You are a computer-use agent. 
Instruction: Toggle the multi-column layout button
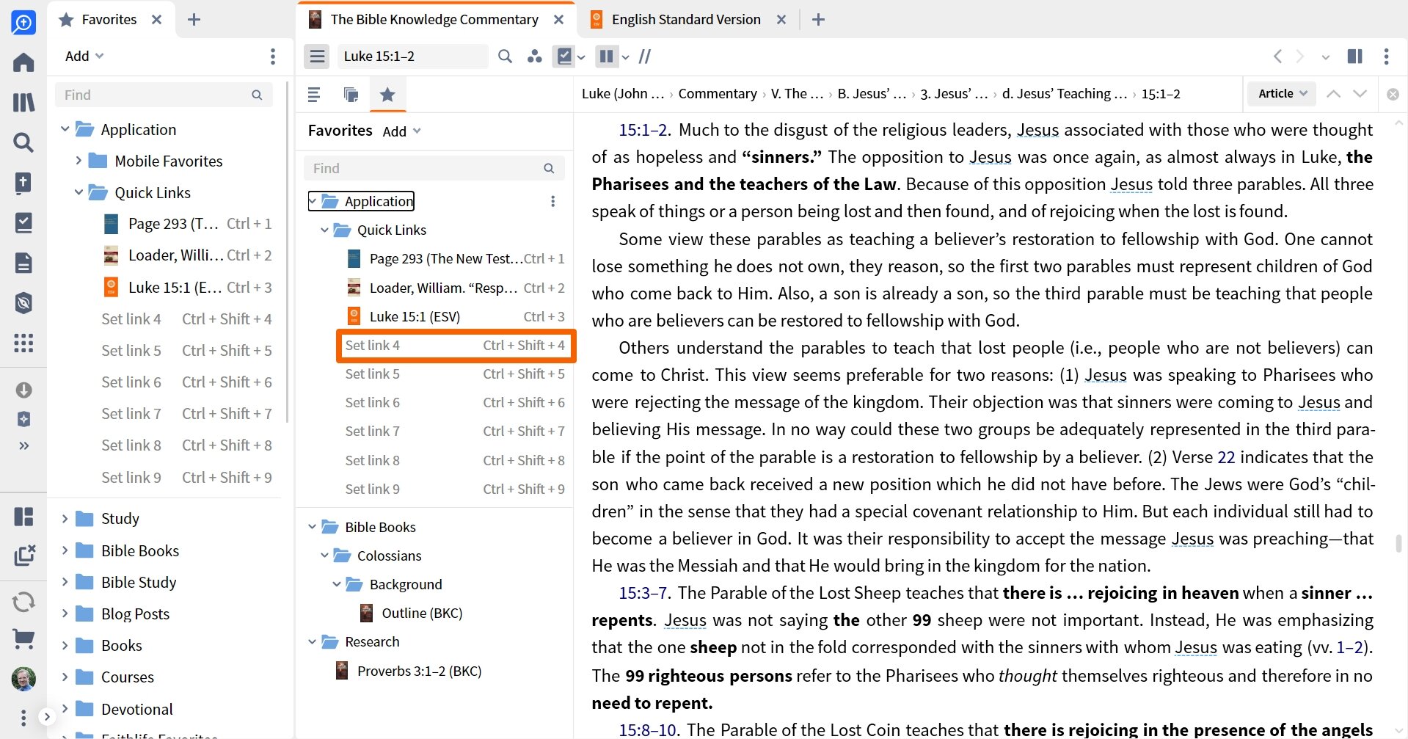[x=606, y=57]
